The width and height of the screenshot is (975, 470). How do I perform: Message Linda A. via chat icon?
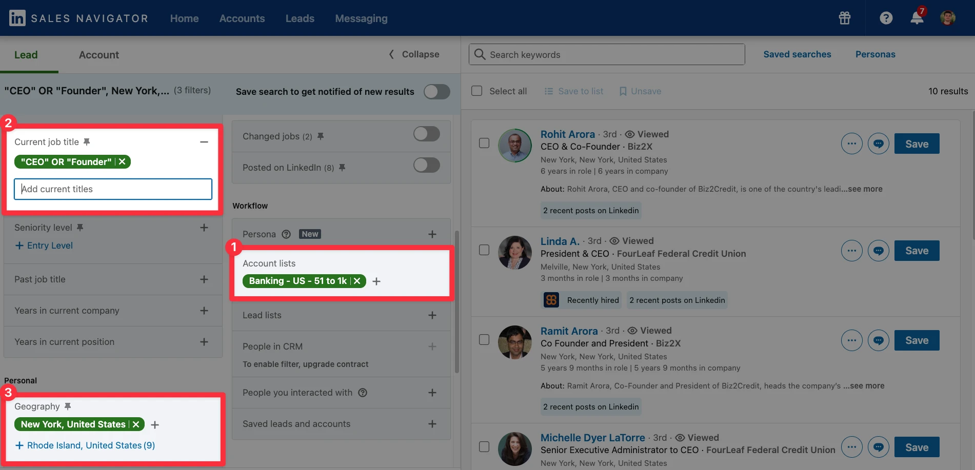[x=878, y=251]
